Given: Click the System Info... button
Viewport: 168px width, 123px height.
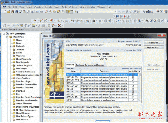Looking at the screenshot, I should pos(154,43).
